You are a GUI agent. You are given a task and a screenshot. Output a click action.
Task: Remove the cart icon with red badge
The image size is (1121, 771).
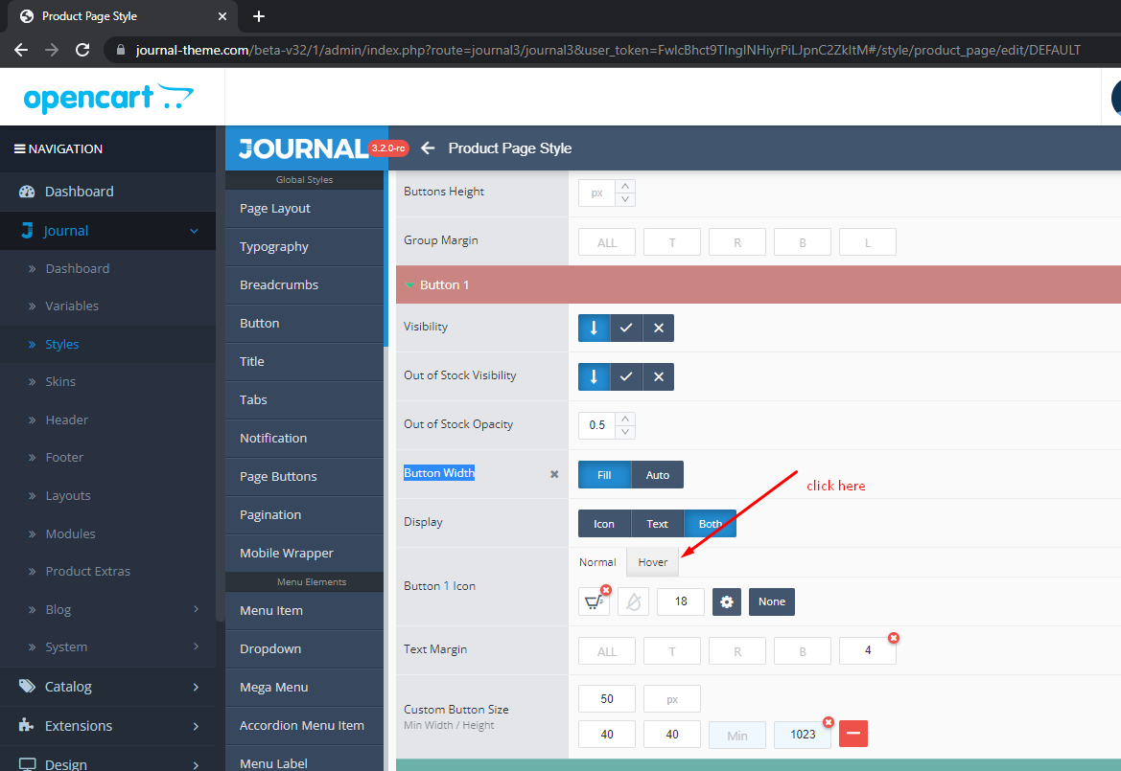pos(606,590)
